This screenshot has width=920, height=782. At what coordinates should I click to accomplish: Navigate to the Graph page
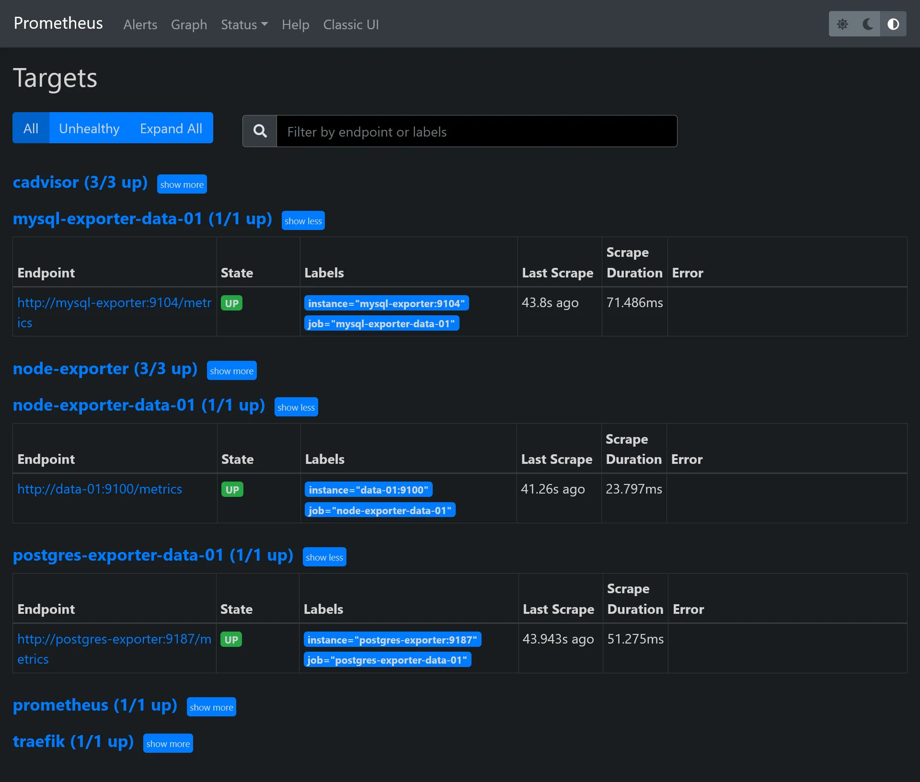click(x=189, y=24)
